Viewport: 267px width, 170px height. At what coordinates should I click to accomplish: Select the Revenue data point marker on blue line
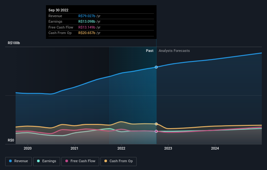click(x=156, y=67)
